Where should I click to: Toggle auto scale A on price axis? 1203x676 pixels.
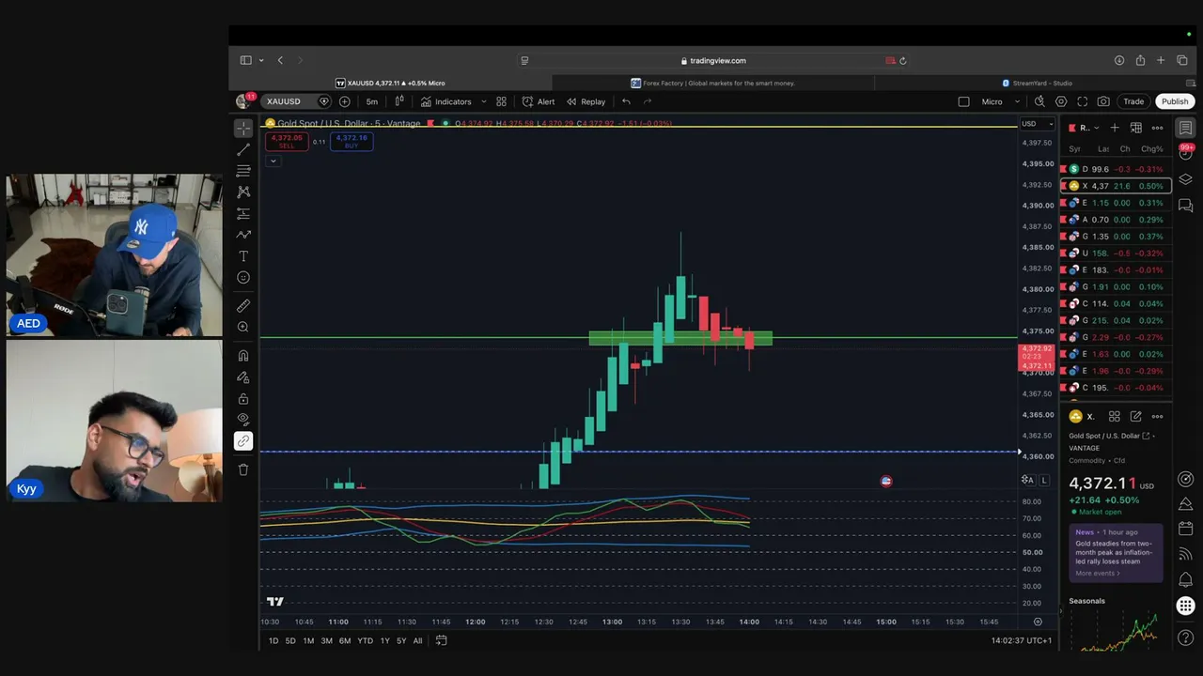1028,480
